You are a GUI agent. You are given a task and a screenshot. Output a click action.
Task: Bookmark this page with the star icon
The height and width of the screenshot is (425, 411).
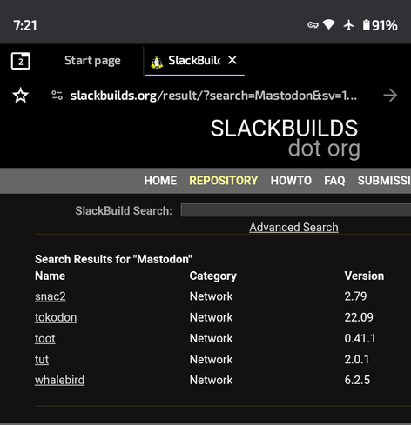pyautogui.click(x=21, y=96)
